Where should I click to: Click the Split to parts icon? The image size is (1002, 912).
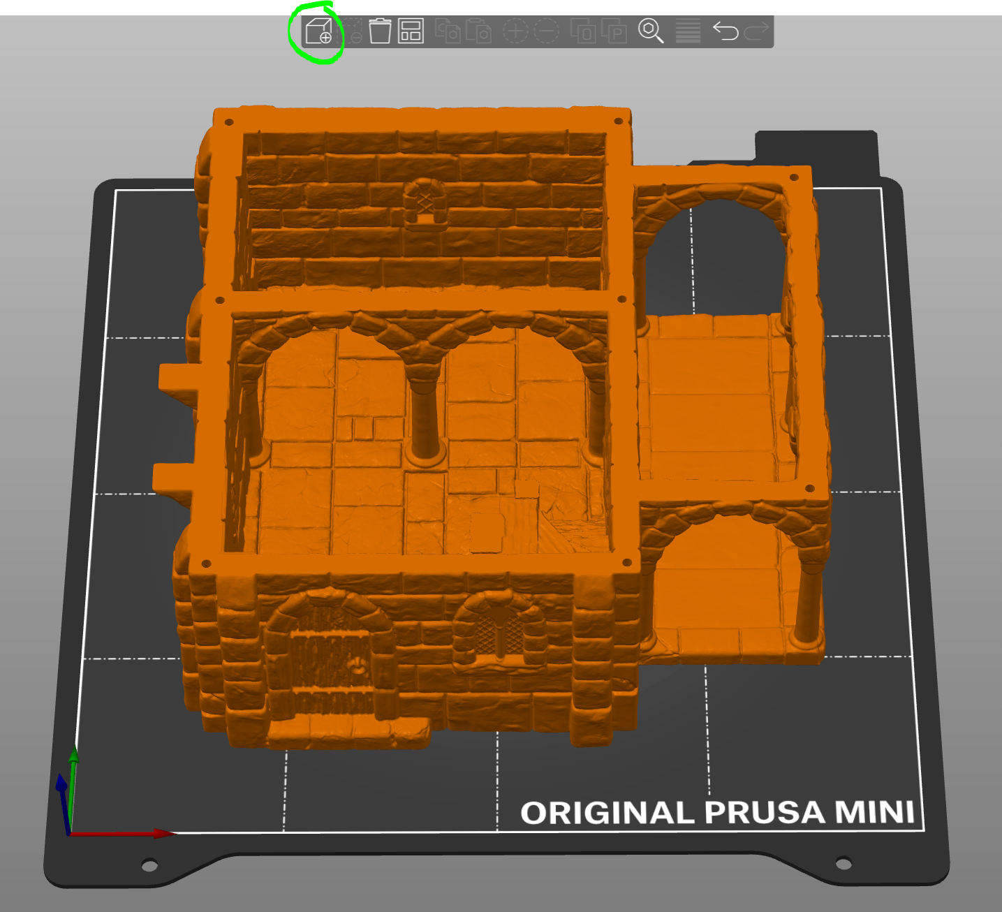click(614, 31)
